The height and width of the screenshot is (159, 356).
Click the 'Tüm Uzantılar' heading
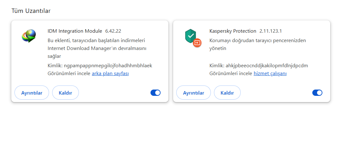click(x=31, y=11)
